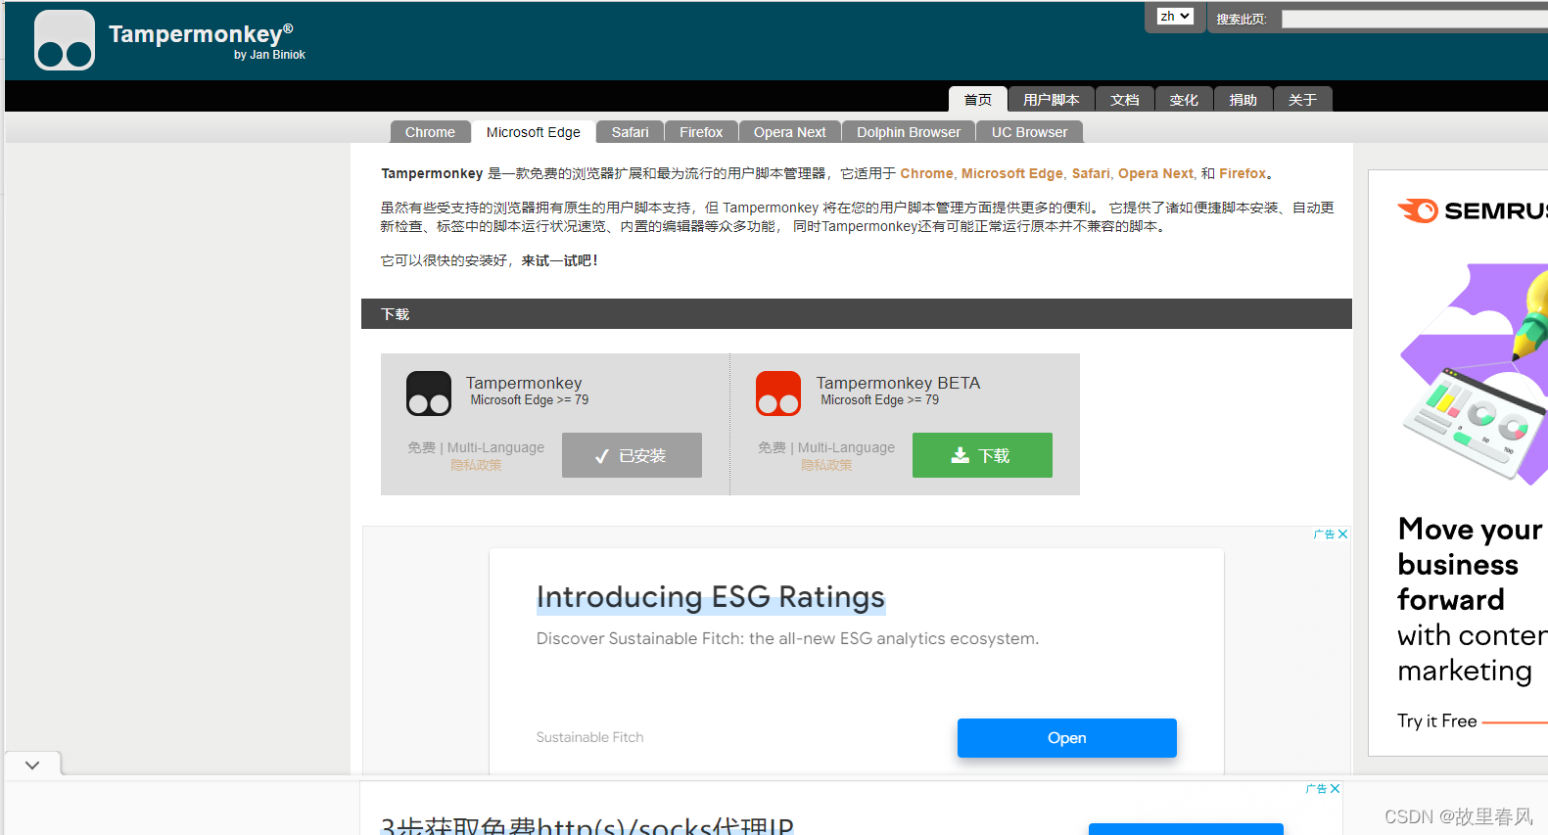
Task: Open the 关于 navigation tab
Action: tap(1302, 100)
